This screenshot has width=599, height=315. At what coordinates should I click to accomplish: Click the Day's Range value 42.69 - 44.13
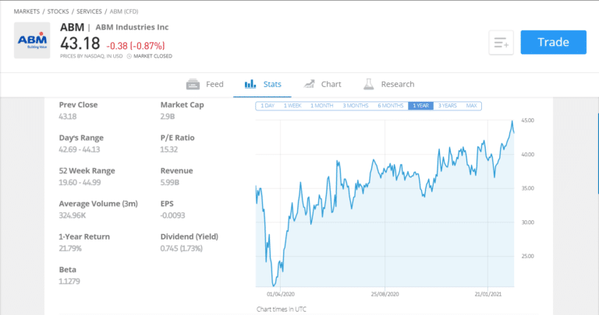(x=80, y=149)
